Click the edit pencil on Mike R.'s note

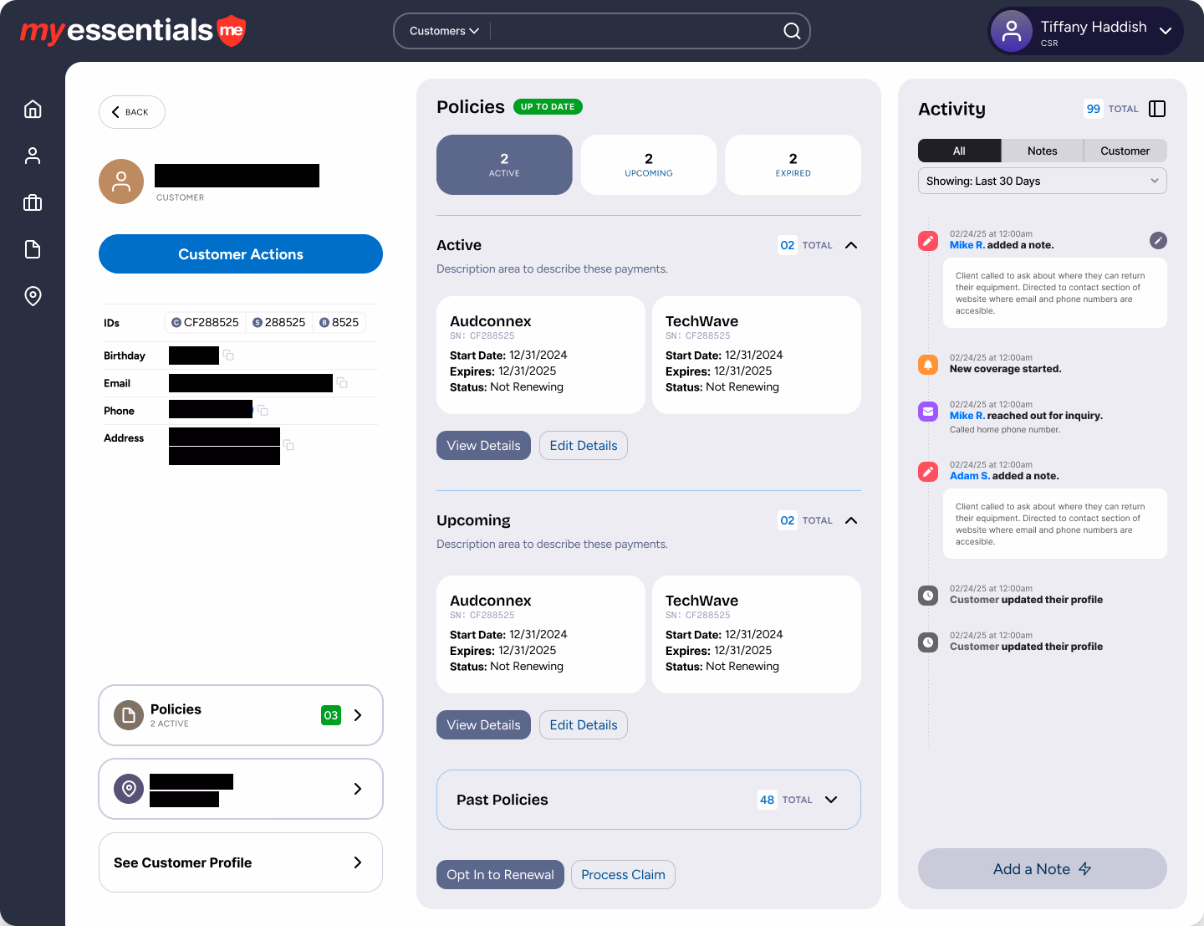(x=1158, y=241)
